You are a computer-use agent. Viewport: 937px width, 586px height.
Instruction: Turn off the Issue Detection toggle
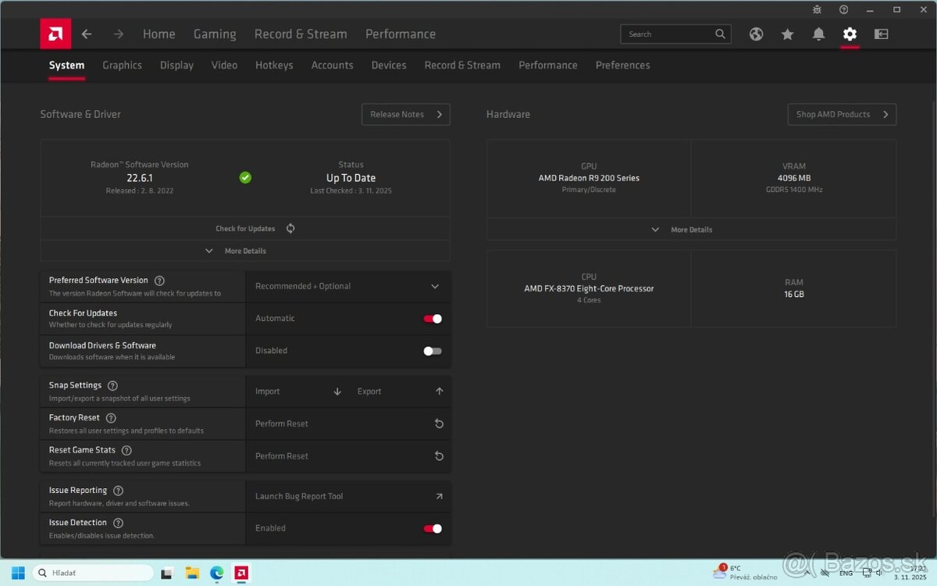click(x=432, y=528)
